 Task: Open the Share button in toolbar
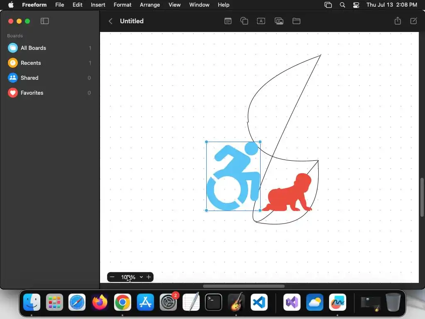point(398,21)
